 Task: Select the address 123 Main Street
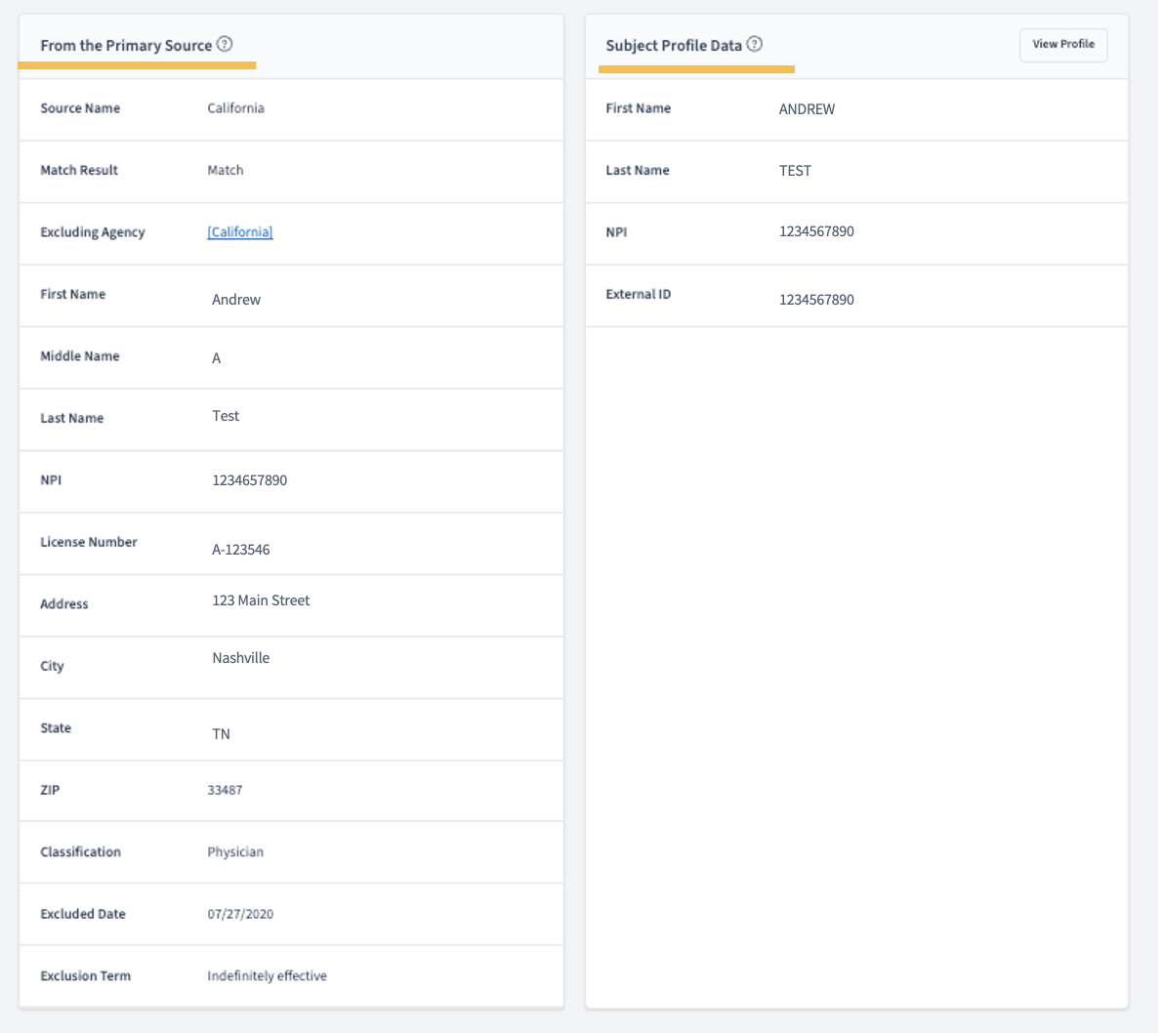[x=261, y=600]
